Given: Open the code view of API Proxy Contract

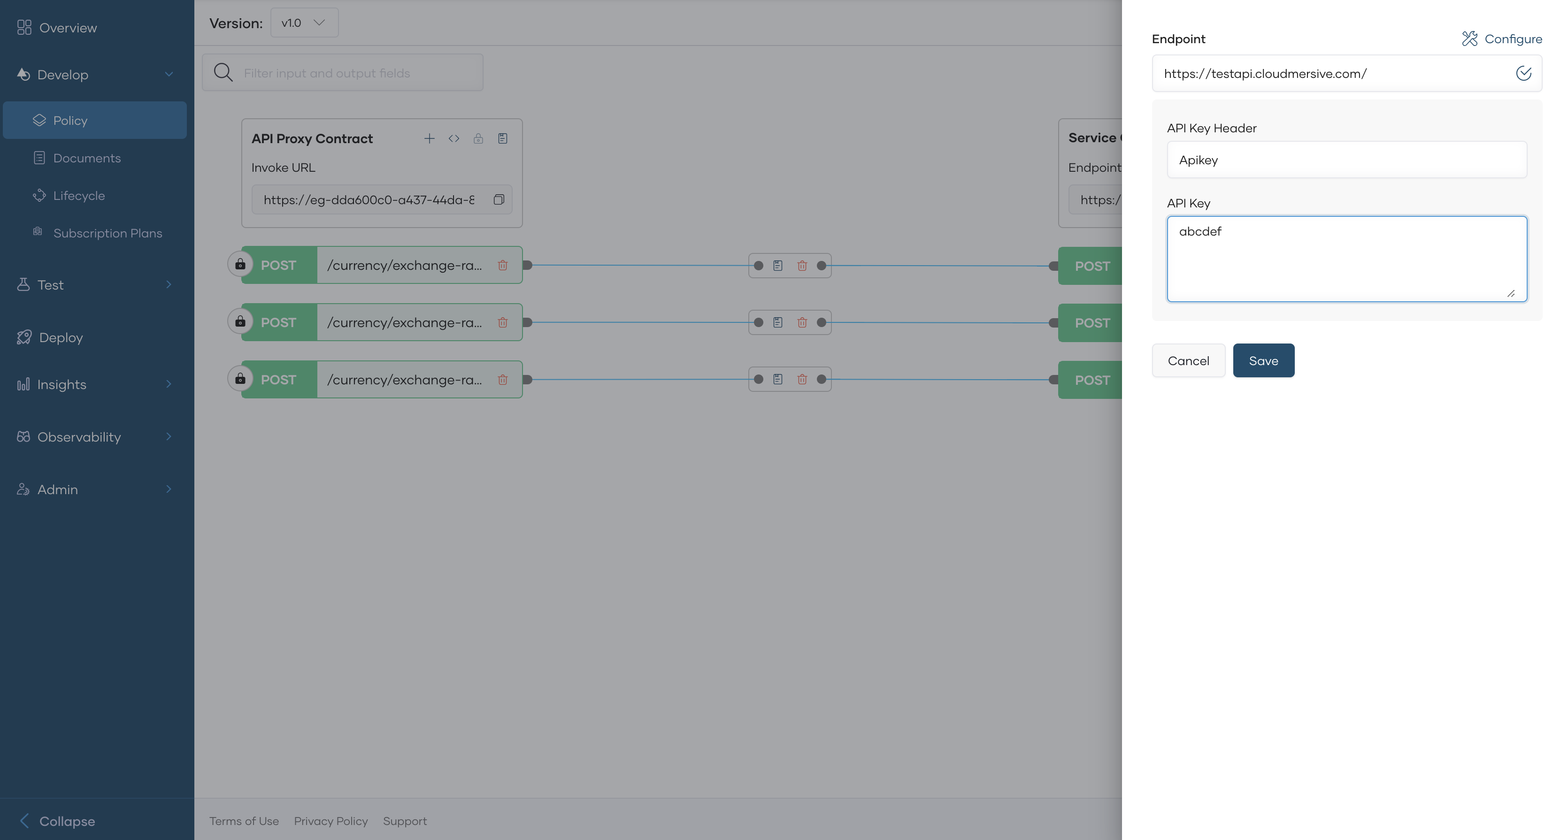Looking at the screenshot, I should [454, 139].
